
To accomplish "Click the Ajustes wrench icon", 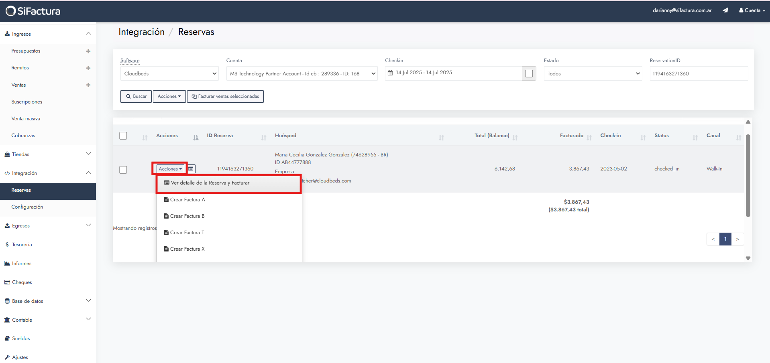I will [7, 357].
